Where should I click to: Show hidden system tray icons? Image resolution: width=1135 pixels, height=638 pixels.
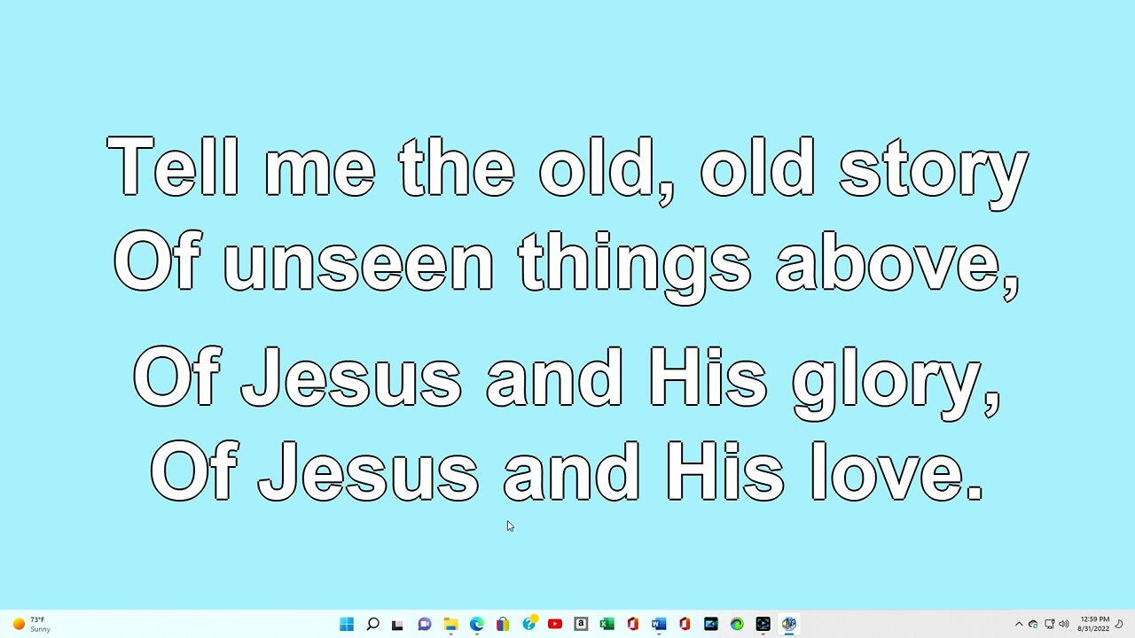point(1018,624)
